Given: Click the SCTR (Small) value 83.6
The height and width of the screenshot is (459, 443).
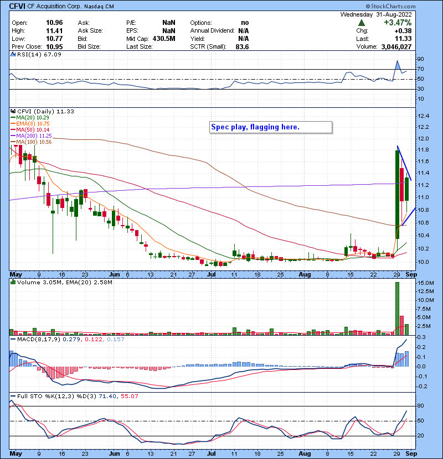Looking at the screenshot, I should (x=242, y=46).
